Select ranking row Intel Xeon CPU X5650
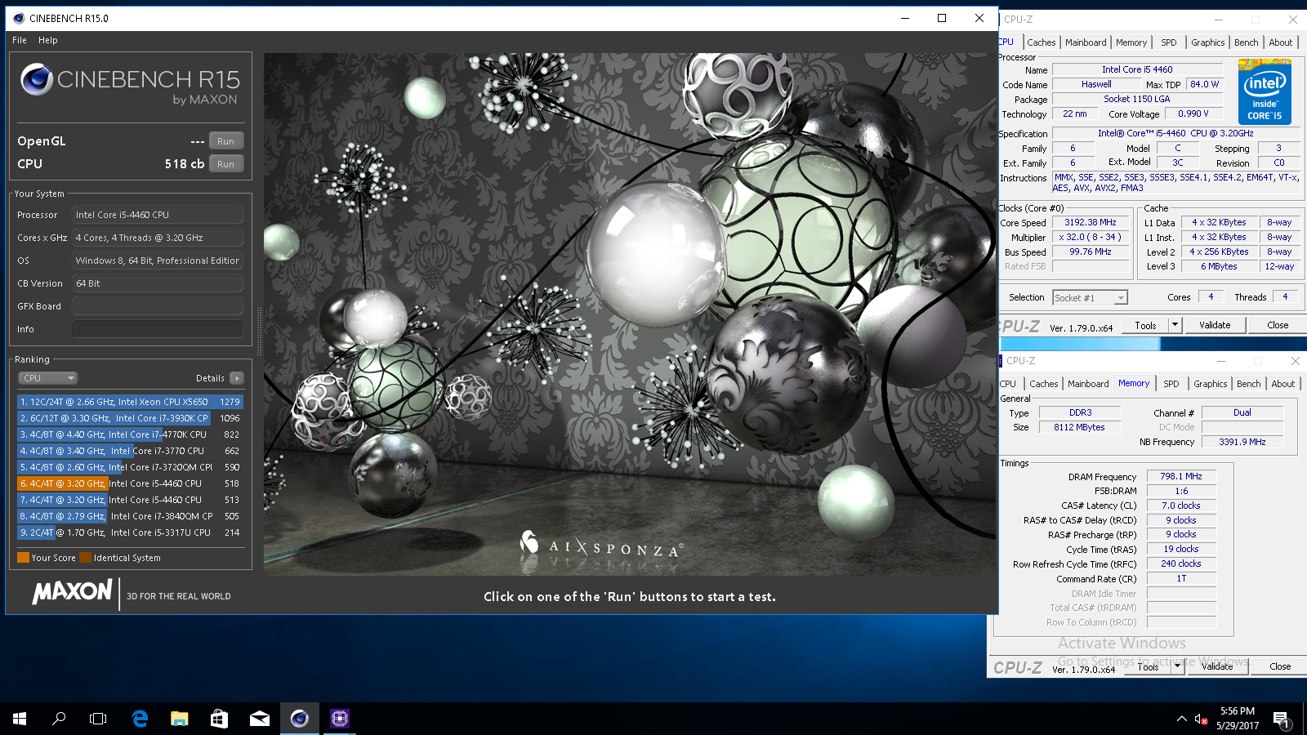1307x735 pixels. coord(130,402)
